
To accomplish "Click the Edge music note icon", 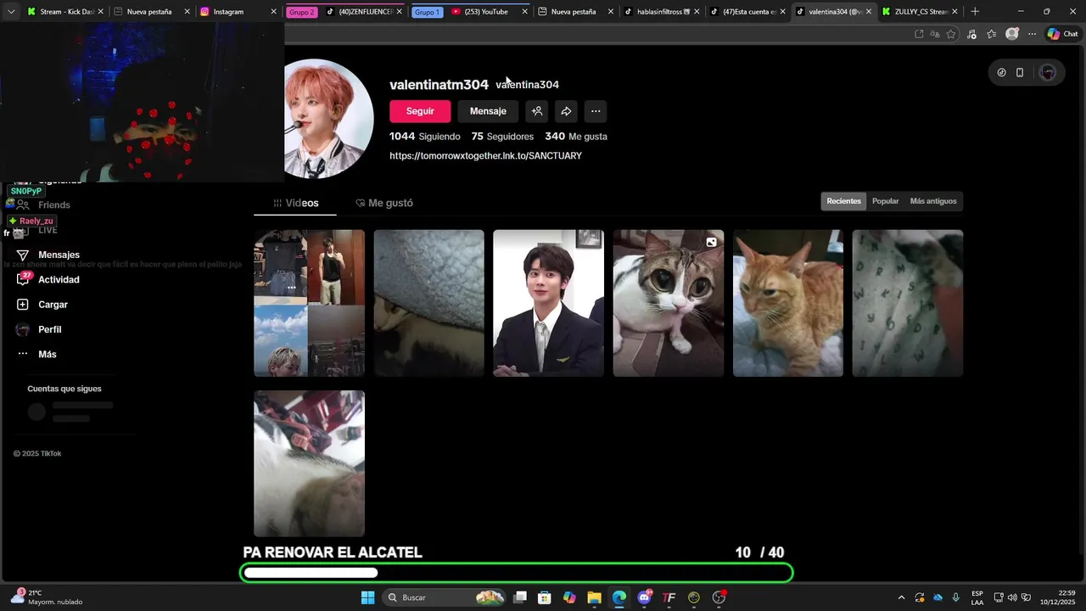I will point(971,34).
